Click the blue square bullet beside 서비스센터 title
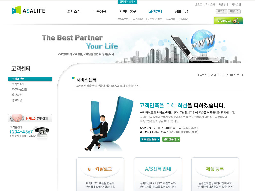Image resolution: width=255 pixels, height=191 pixels. click(73, 78)
